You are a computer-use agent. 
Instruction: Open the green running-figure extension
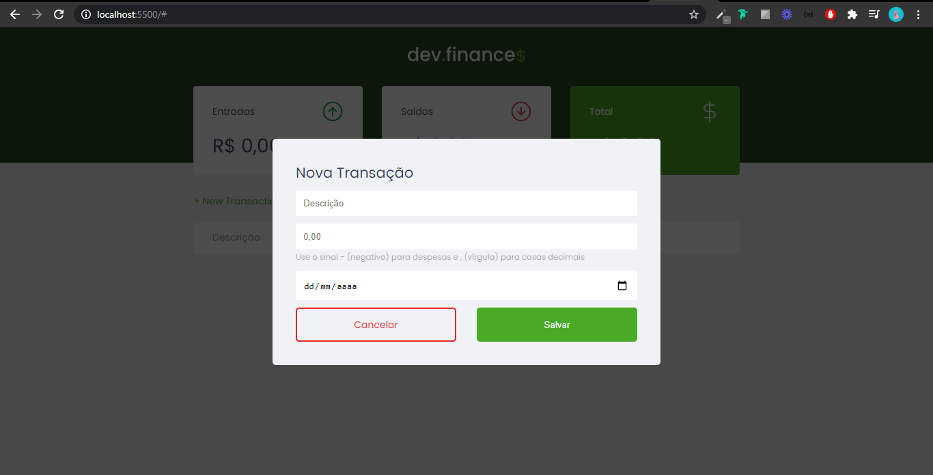(742, 14)
